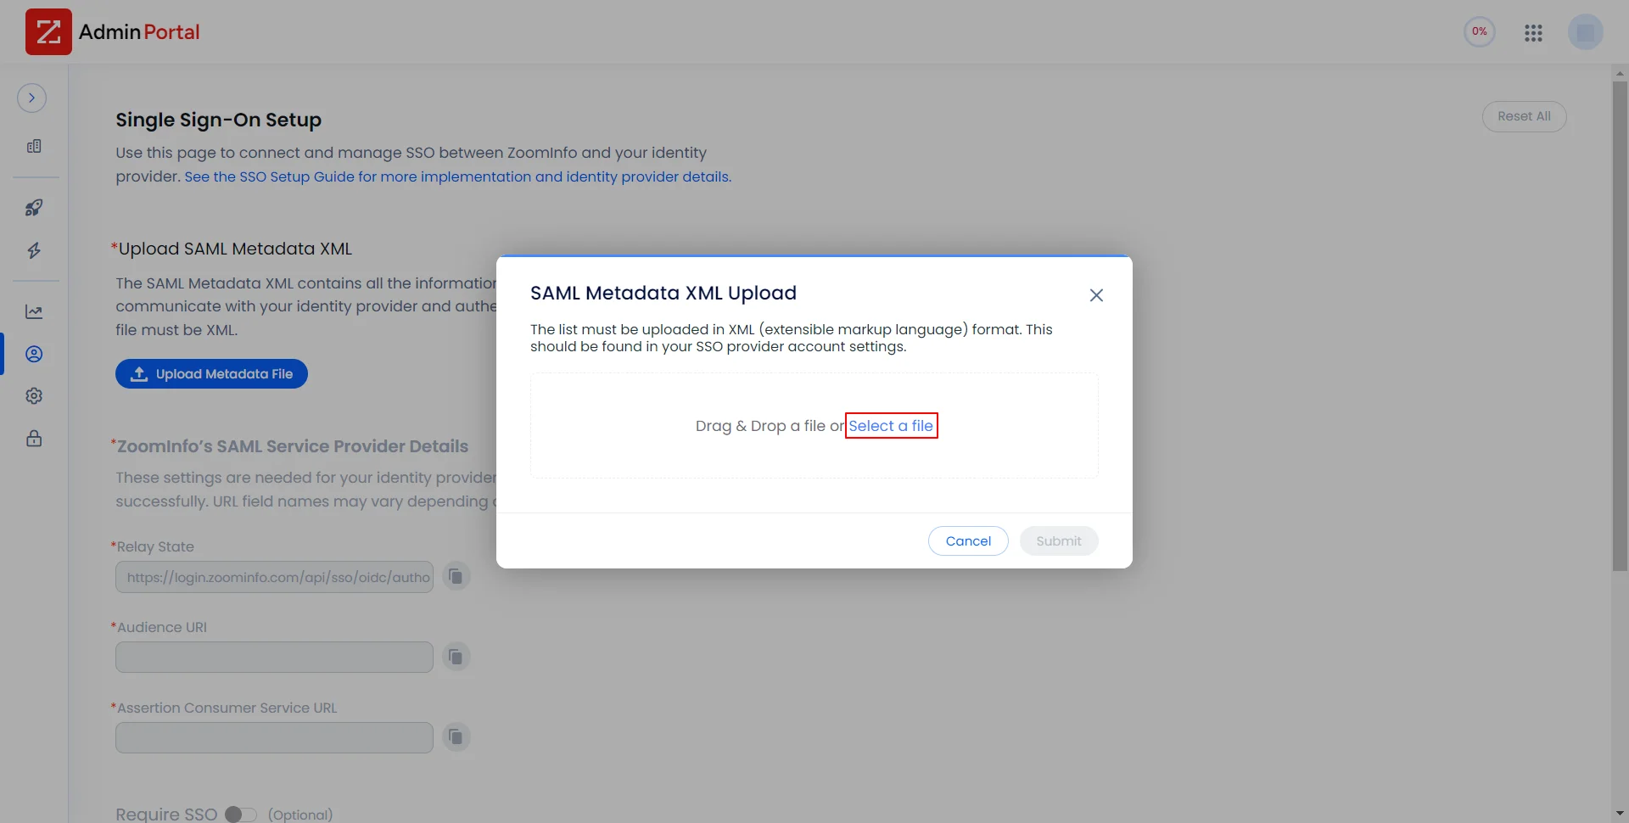Close the SAML Metadata XML Upload dialog
This screenshot has height=823, width=1629.
(1096, 295)
